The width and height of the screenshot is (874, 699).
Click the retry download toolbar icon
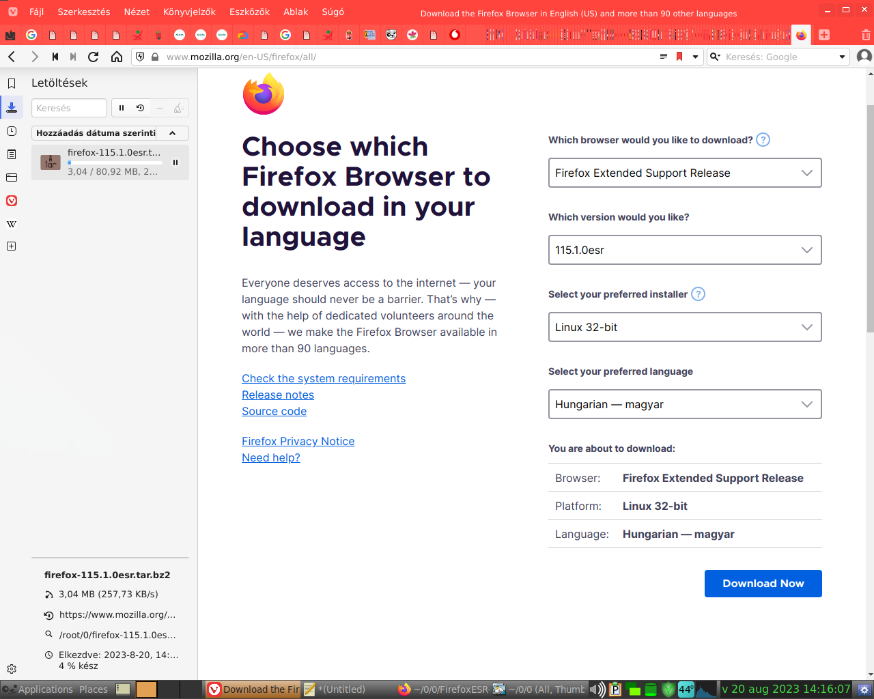(140, 108)
